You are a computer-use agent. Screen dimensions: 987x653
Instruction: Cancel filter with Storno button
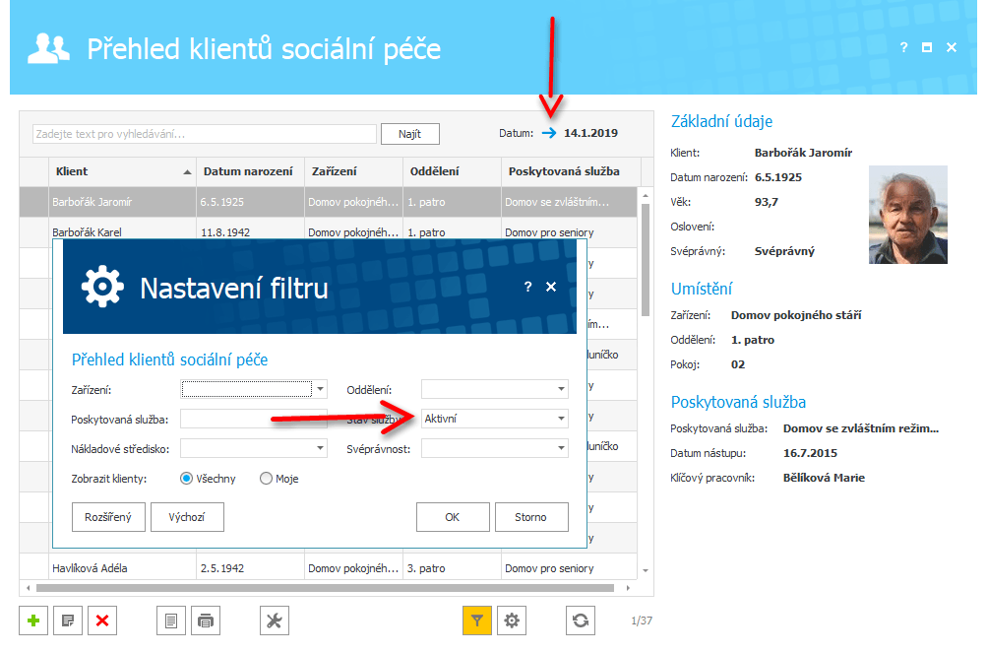(531, 517)
